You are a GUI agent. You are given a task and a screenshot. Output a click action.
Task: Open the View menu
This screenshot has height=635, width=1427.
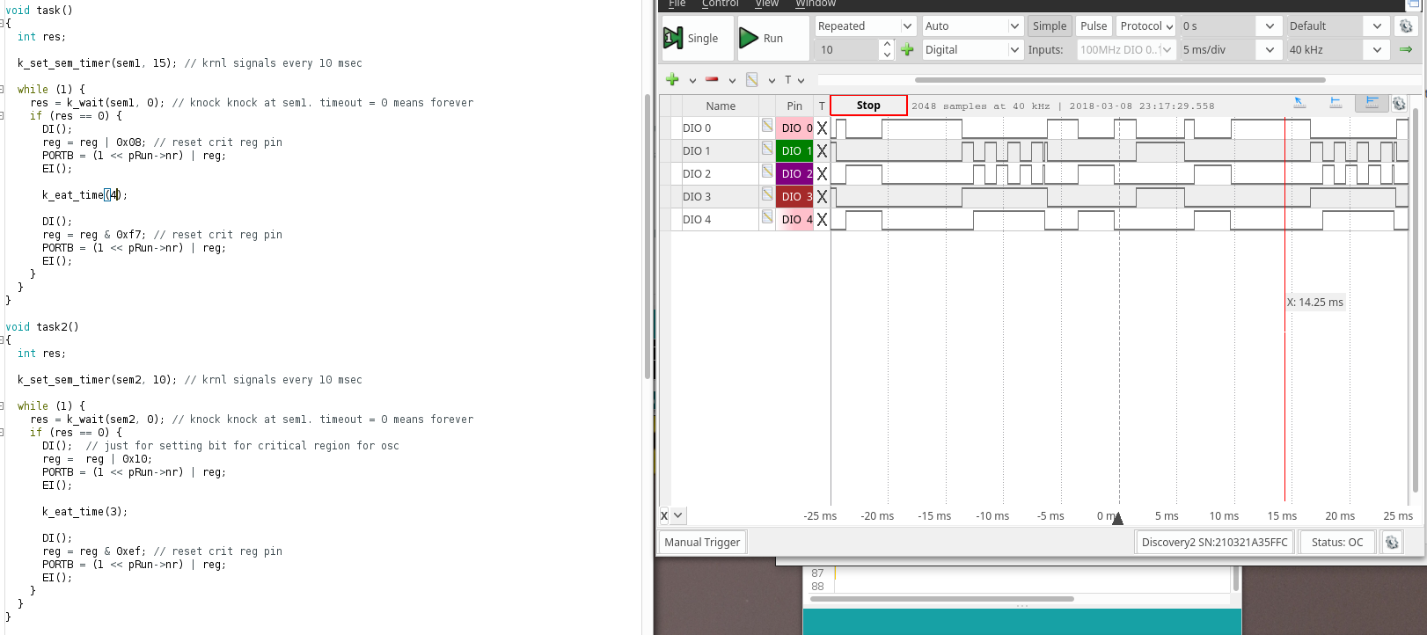coord(766,4)
